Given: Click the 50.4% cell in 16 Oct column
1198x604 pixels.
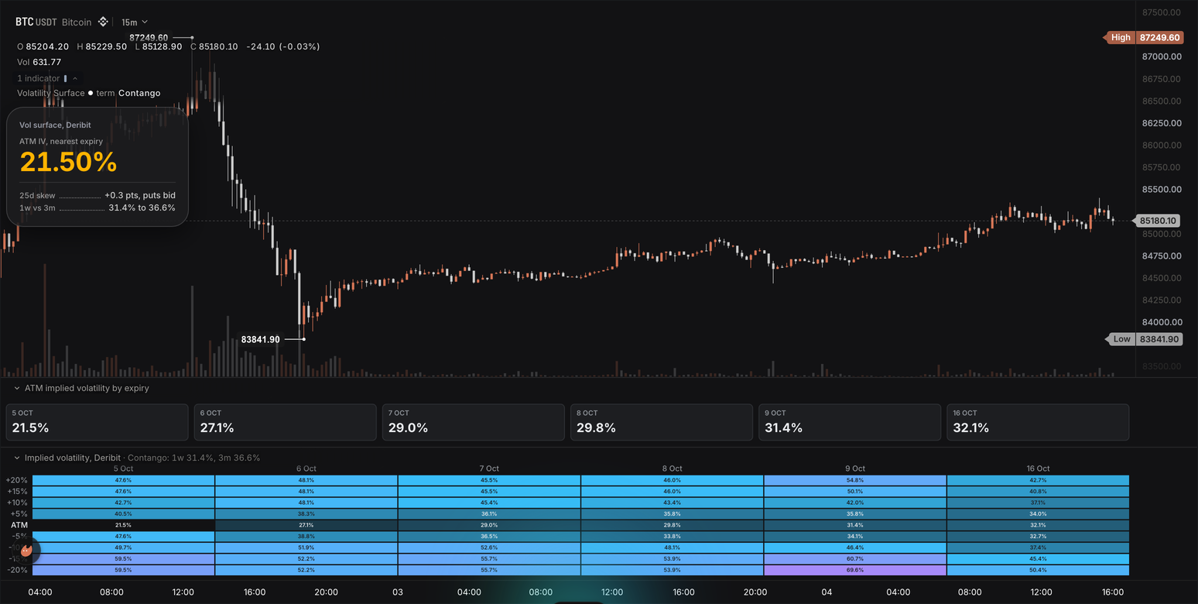Looking at the screenshot, I should pyautogui.click(x=1038, y=570).
